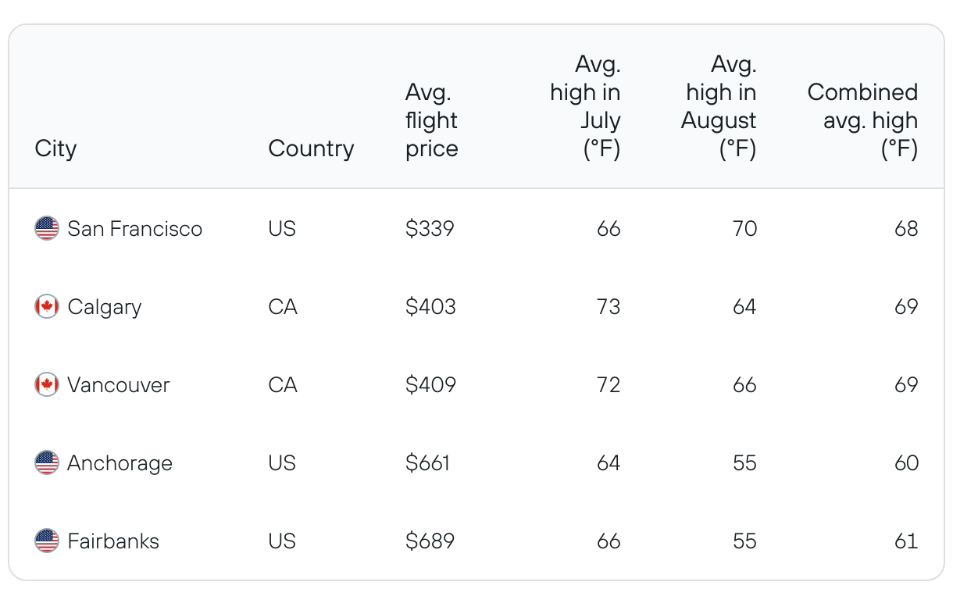
Task: Click the US flag icon beside Anchorage
Action: pos(47,463)
